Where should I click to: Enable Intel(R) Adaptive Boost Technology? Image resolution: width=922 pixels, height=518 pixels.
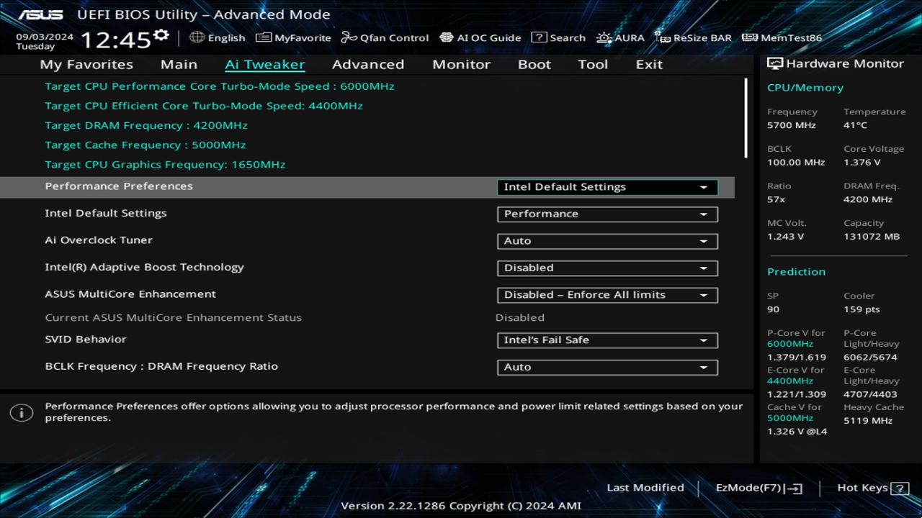pos(606,268)
